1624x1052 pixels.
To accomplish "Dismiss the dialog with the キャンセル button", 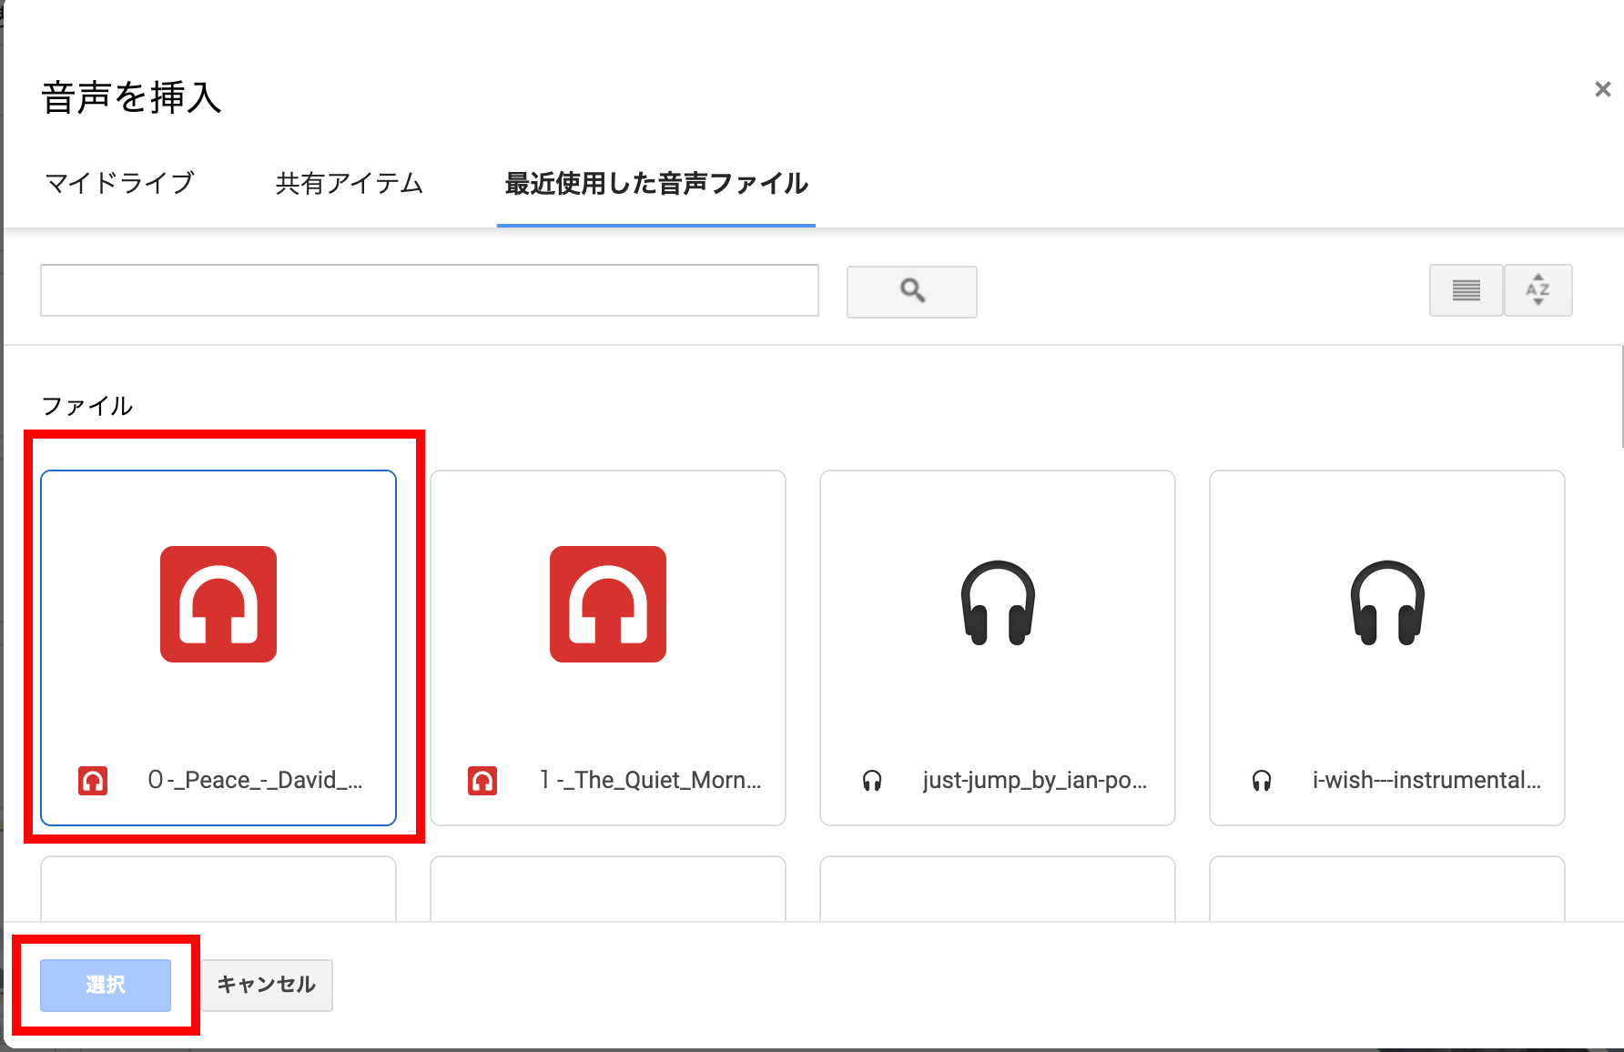I will [266, 985].
